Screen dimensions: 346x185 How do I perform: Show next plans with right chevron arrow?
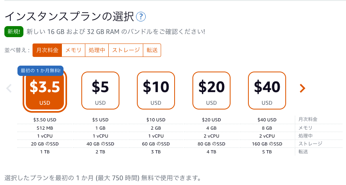point(302,88)
